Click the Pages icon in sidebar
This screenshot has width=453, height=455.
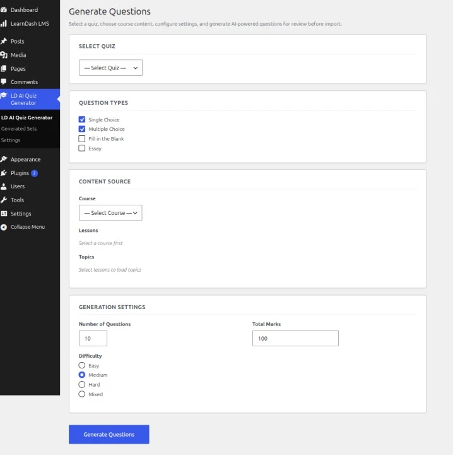[x=4, y=68]
